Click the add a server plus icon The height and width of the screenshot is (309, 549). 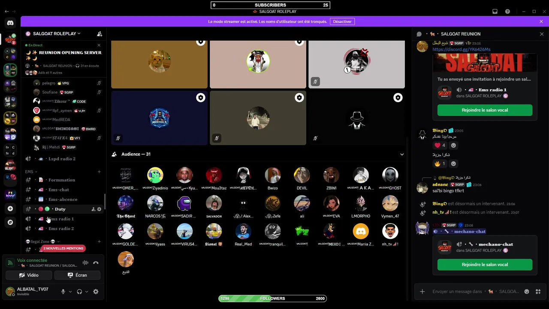[10, 209]
